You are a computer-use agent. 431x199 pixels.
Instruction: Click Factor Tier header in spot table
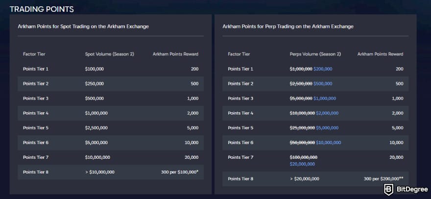tap(34, 54)
